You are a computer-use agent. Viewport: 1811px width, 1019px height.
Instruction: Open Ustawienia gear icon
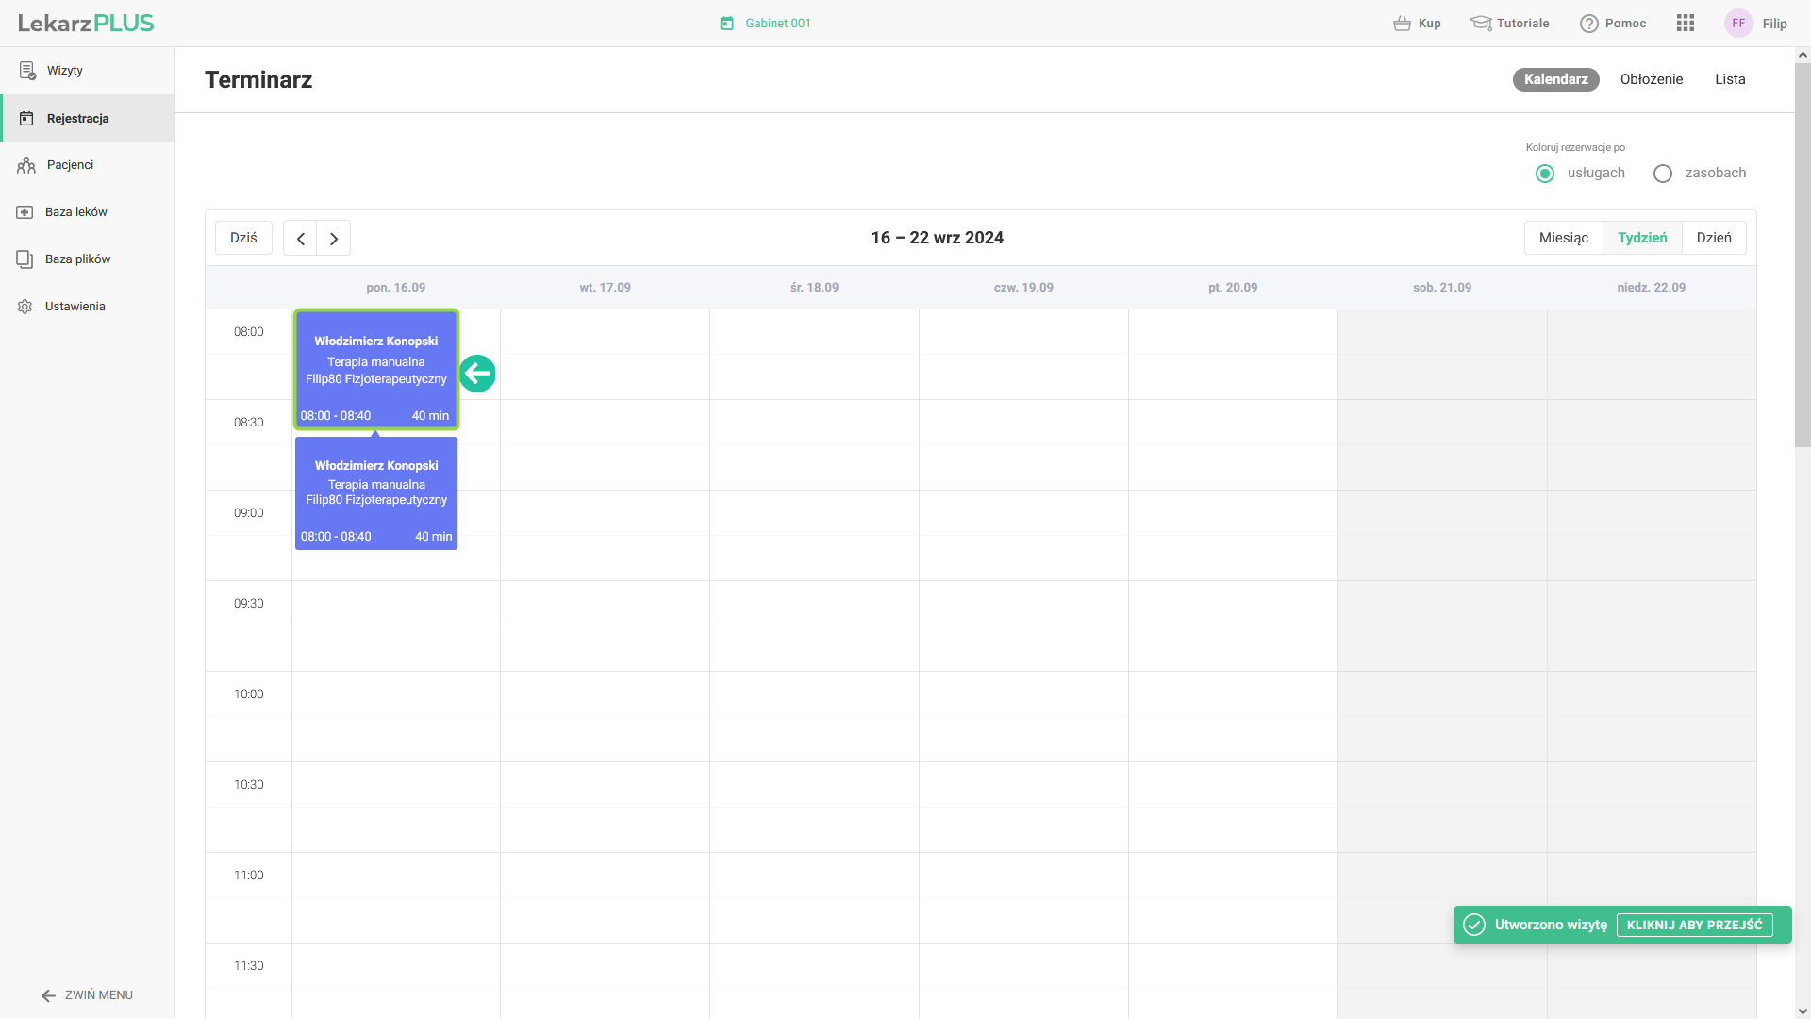click(25, 307)
